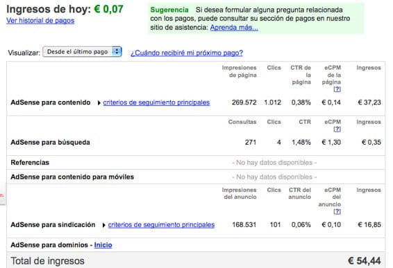The height and width of the screenshot is (268, 393).
Task: Select the 1.012 clicks value
Action: 272,102
